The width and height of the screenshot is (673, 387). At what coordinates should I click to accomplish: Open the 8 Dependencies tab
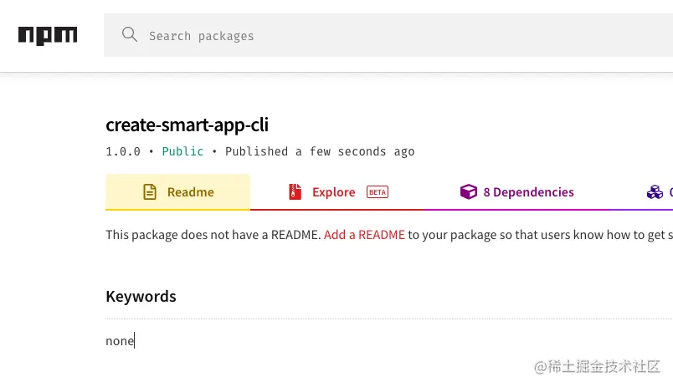click(528, 192)
